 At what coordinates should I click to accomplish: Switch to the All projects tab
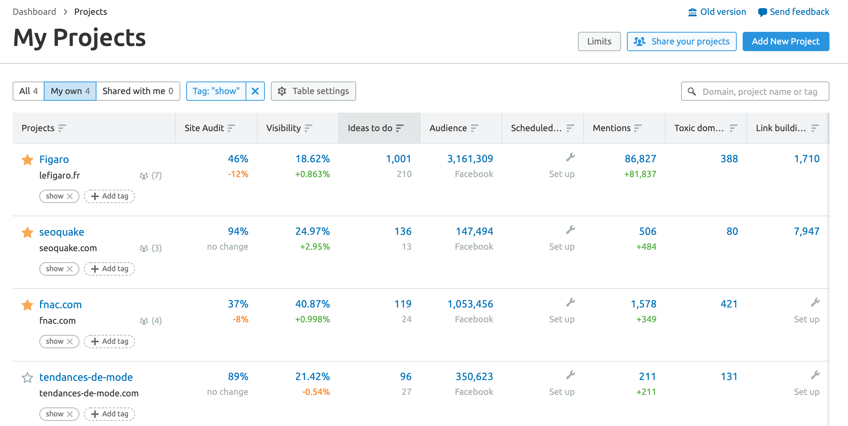[x=29, y=91]
